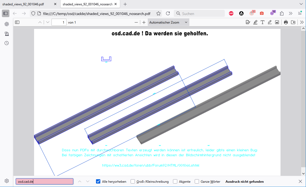Enable Groß-/Kleinschreibung checkbox
The width and height of the screenshot is (306, 187).
coord(133,182)
